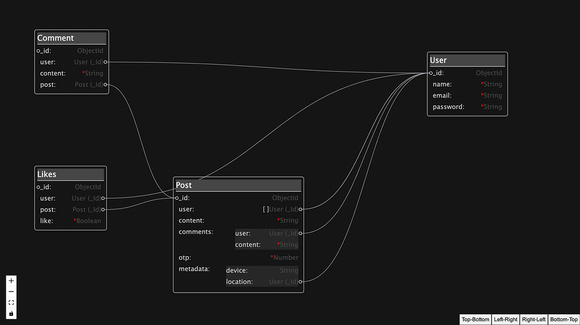This screenshot has height=325, width=580.
Task: Apply the Right-Left layout
Action: [x=534, y=319]
